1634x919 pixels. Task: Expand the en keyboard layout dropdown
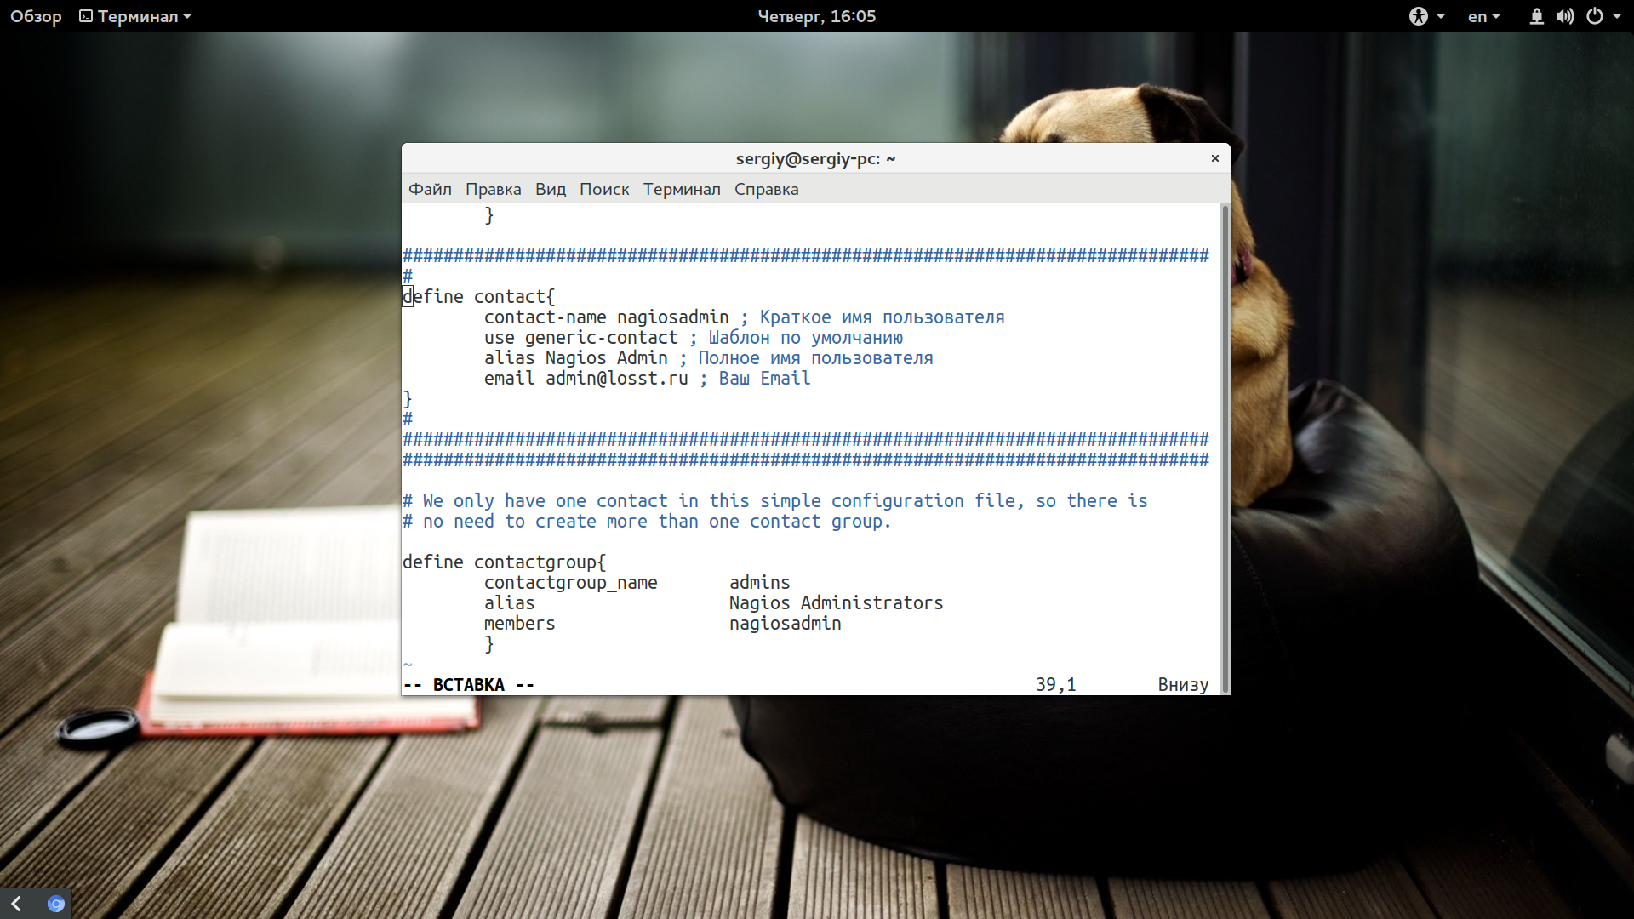coord(1483,16)
